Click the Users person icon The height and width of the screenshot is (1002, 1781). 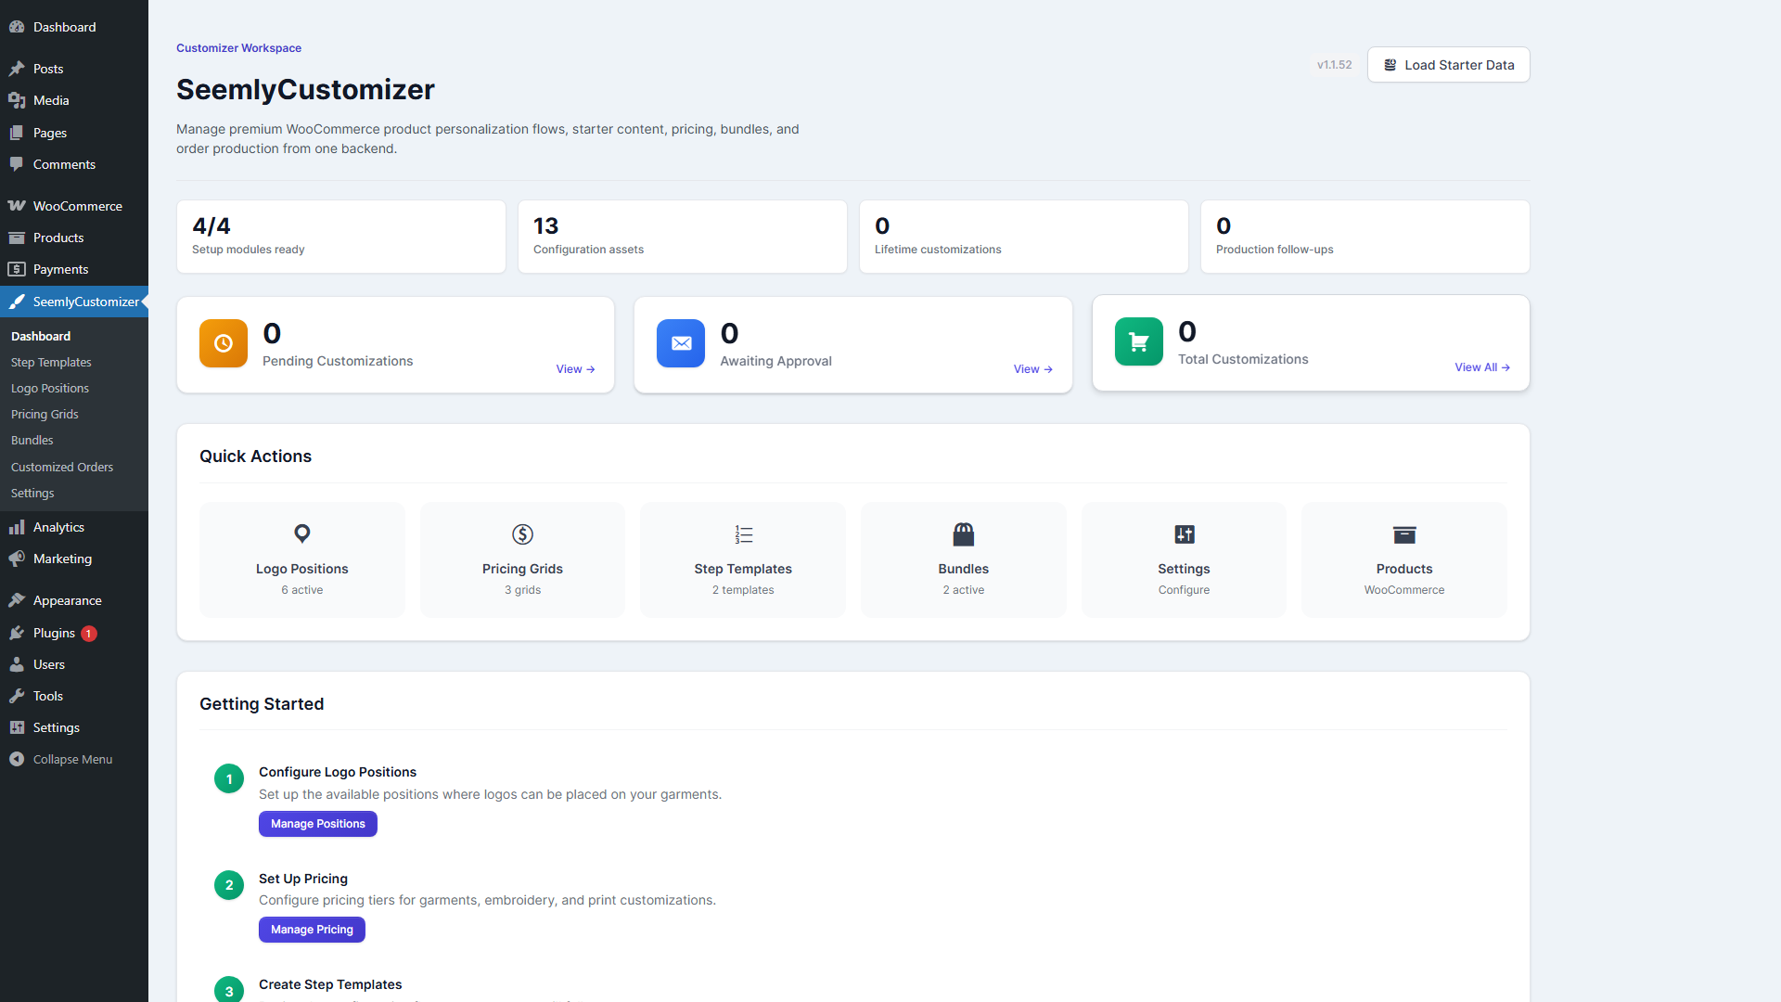click(x=17, y=664)
